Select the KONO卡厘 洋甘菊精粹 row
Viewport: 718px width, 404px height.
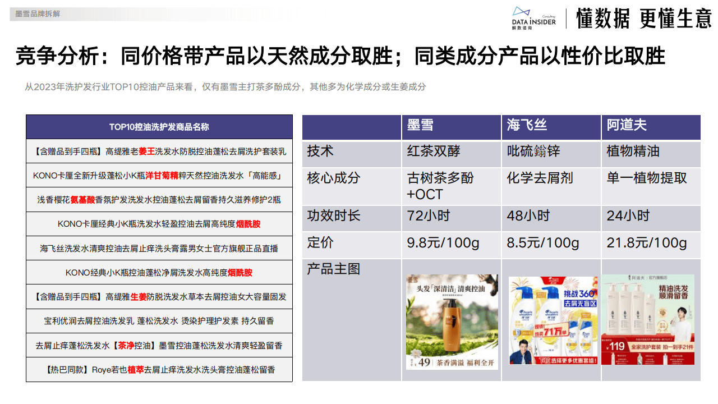point(159,176)
